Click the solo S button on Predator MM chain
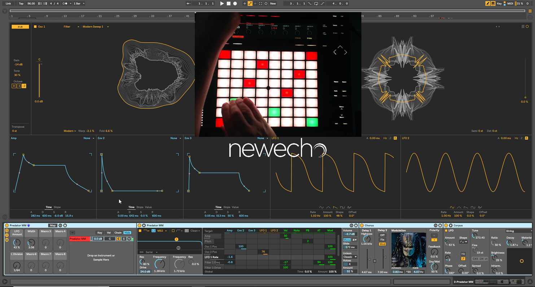The image size is (535, 287). [124, 239]
